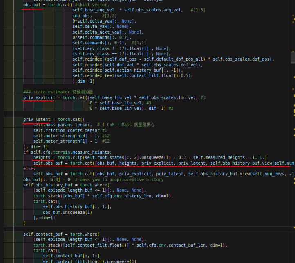
Task: Click the 'else:' keyword
Action: 29,168
